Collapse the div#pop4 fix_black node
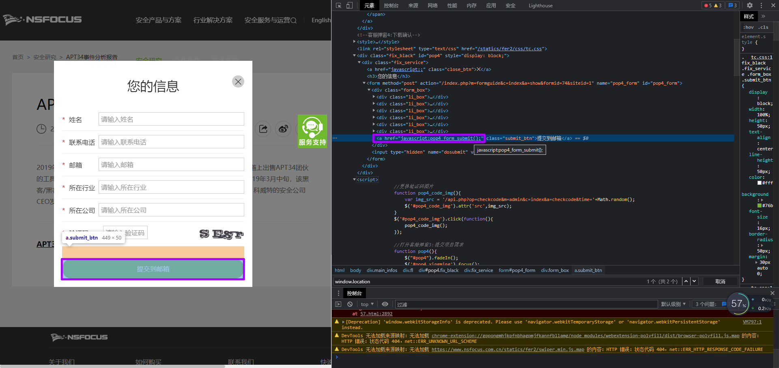 tap(355, 56)
